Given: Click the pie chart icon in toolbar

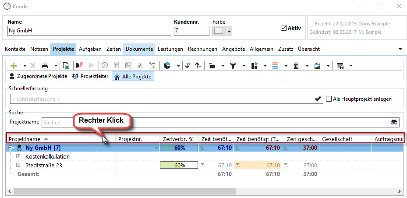Looking at the screenshot, I should [167, 66].
